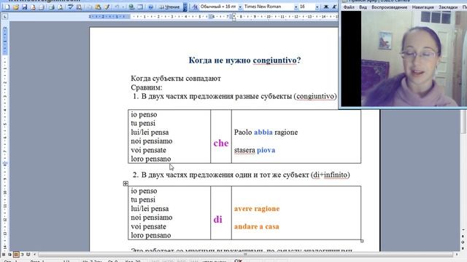The width and height of the screenshot is (467, 262).
Task: Insert a hyperlink with the globe icon
Action: coord(131,7)
